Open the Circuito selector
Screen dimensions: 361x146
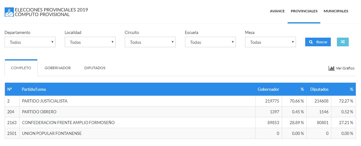(x=150, y=42)
